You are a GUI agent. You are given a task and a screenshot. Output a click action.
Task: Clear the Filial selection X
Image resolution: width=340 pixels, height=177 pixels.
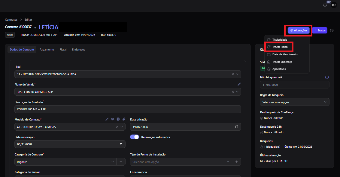coord(233,74)
